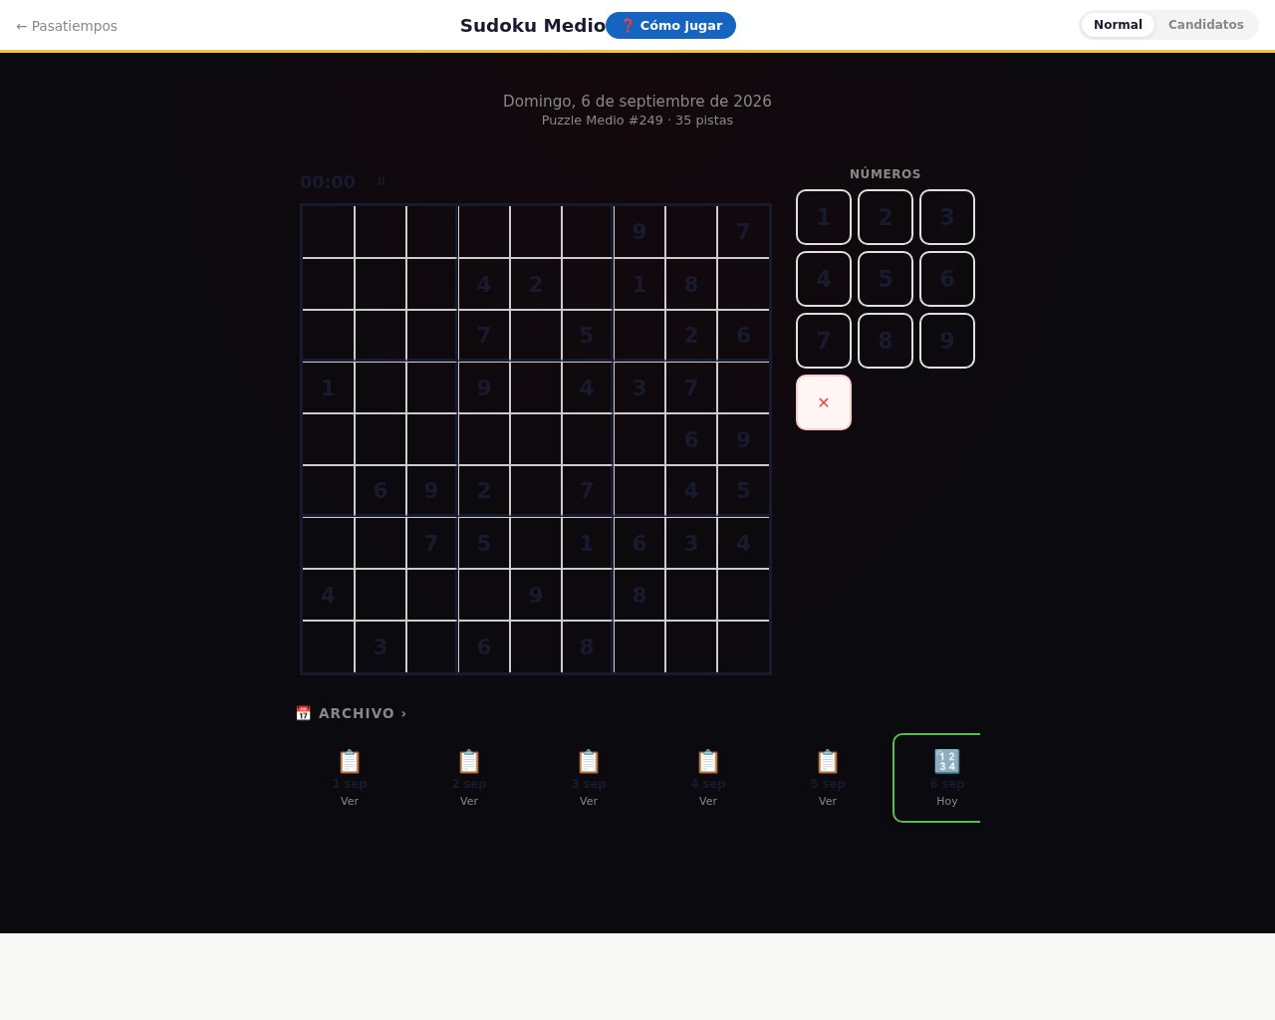Select today's 6 sep puzzle icon

click(x=947, y=762)
